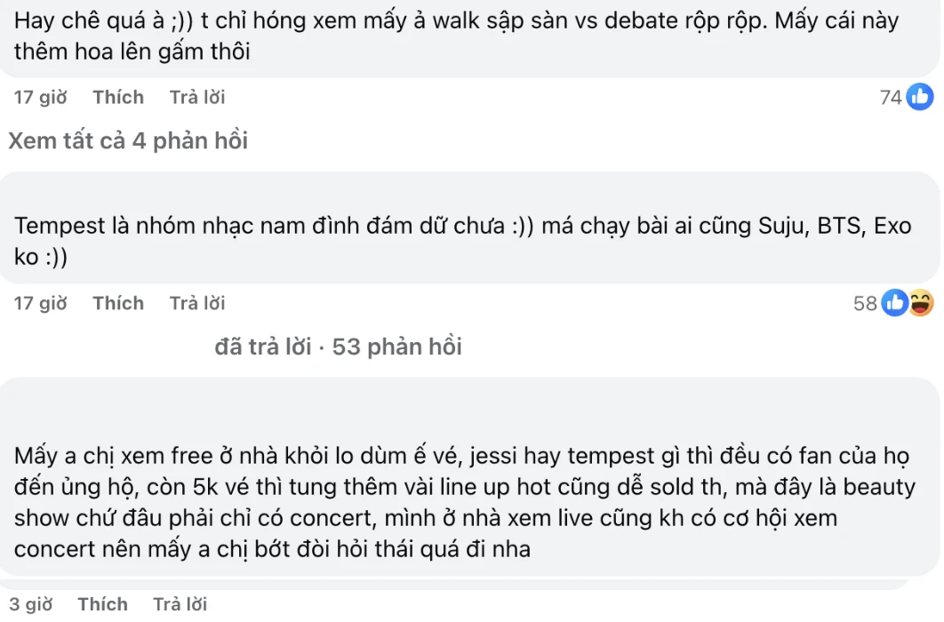Screen dimensions: 944x622
Task: Click the blue like reaction icon beside 74
Action: pos(919,97)
